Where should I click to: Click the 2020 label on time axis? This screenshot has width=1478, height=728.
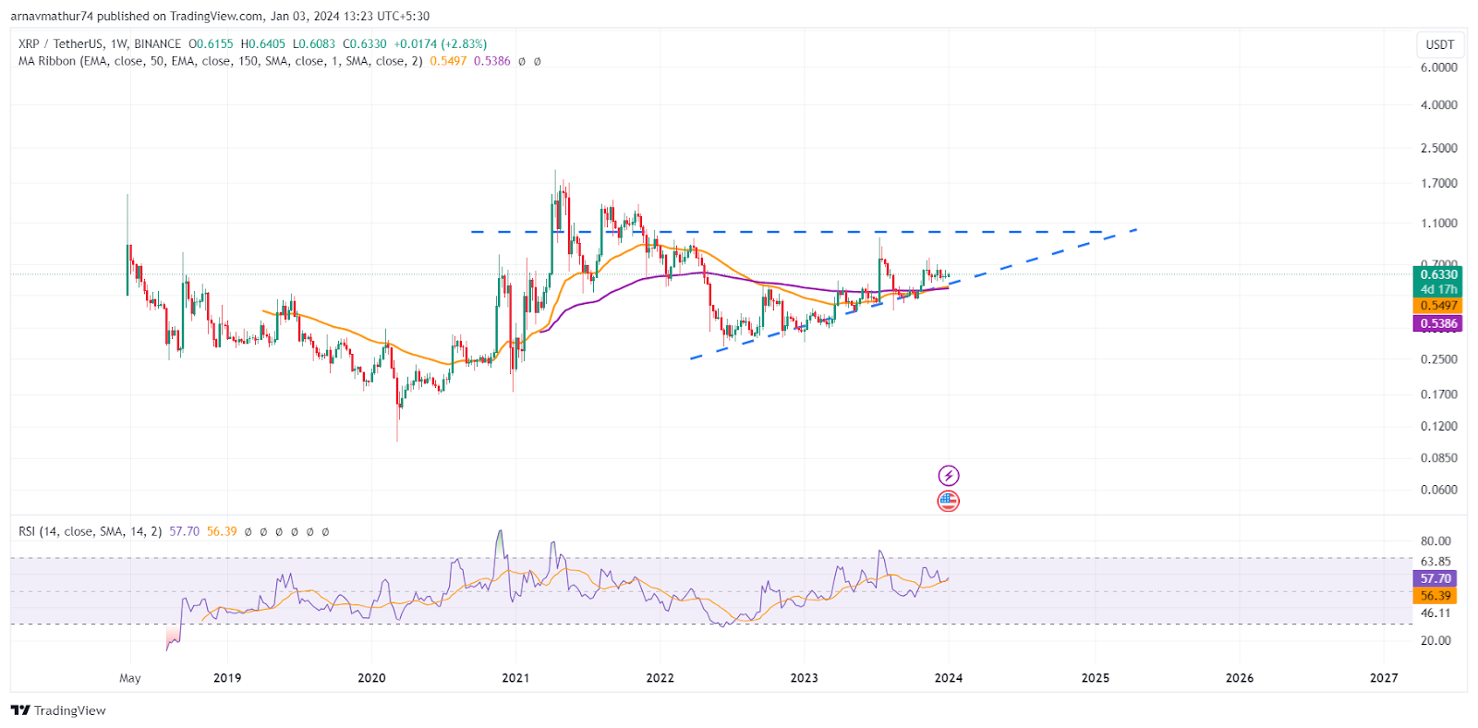[371, 678]
